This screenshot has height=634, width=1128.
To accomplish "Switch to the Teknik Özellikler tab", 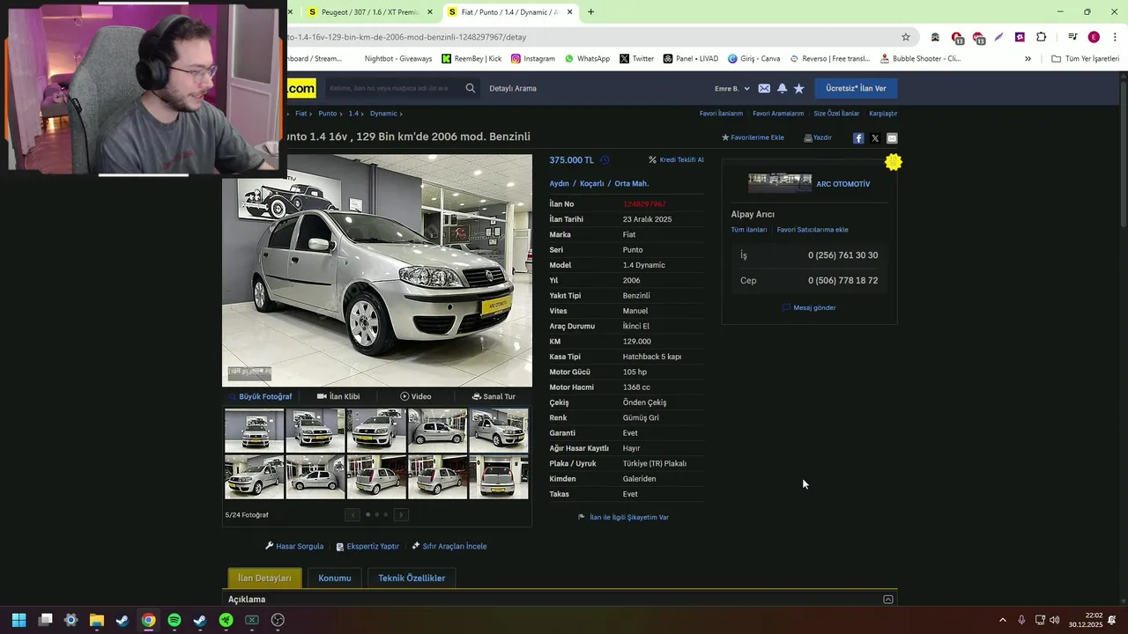I will (x=412, y=579).
